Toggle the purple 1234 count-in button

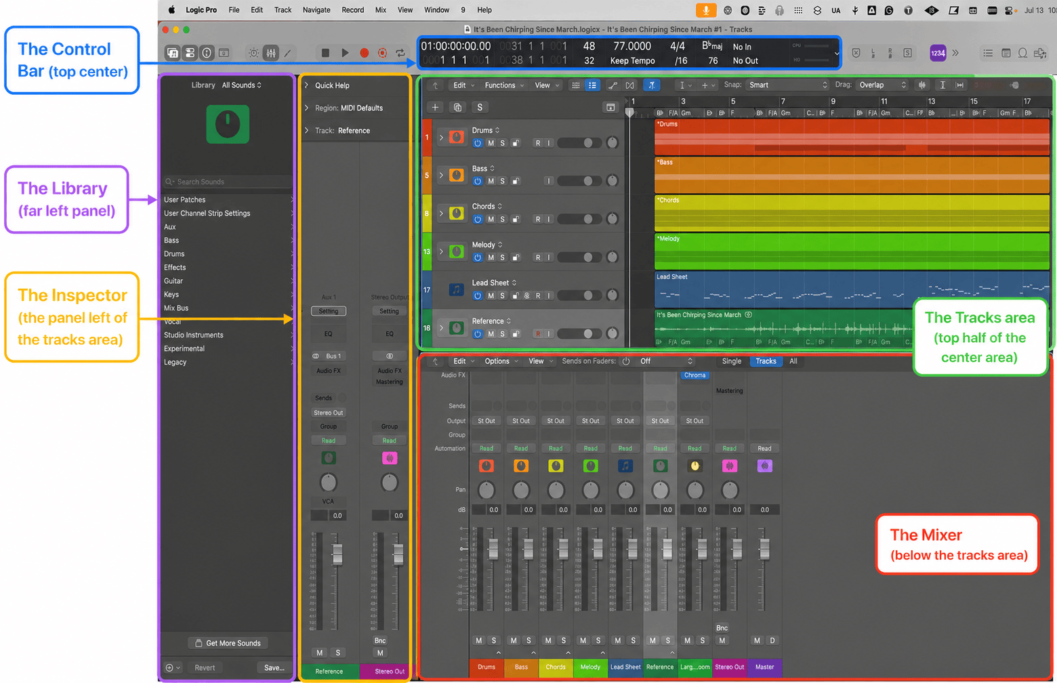click(x=938, y=53)
